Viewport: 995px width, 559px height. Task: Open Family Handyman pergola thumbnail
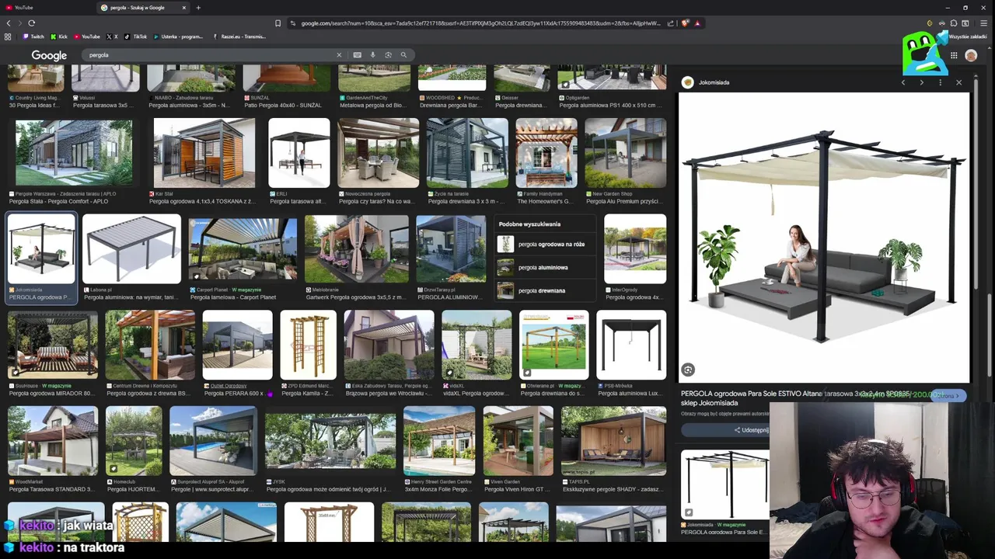coord(546,153)
